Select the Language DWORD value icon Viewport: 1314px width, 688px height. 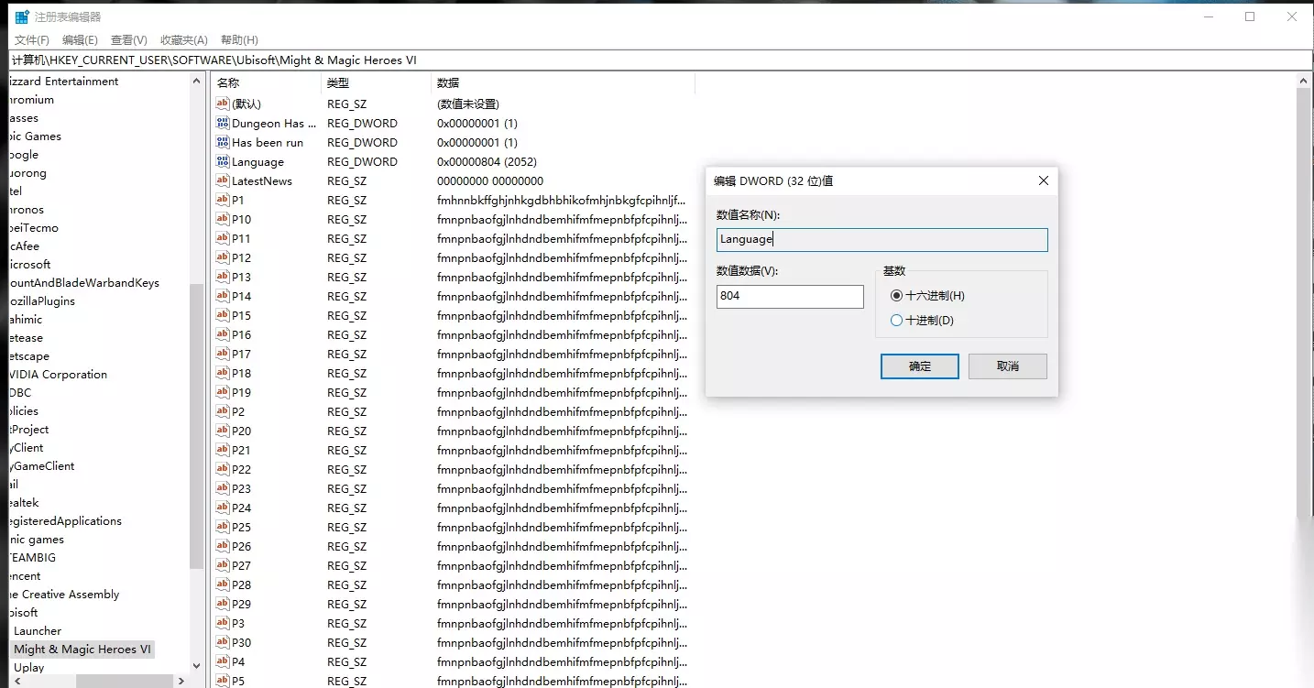[223, 161]
